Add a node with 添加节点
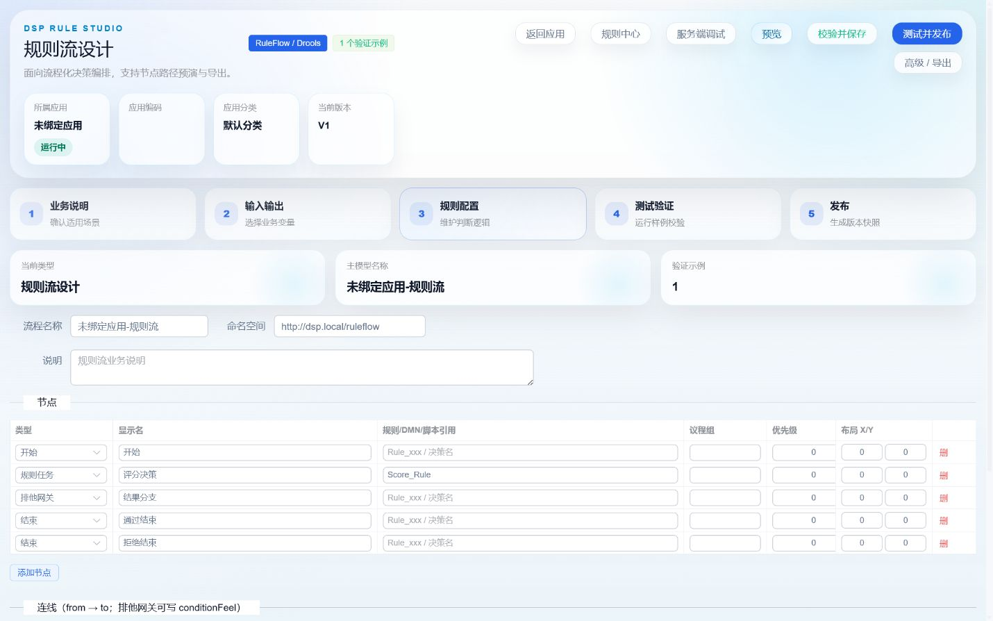This screenshot has width=993, height=621. (x=34, y=572)
